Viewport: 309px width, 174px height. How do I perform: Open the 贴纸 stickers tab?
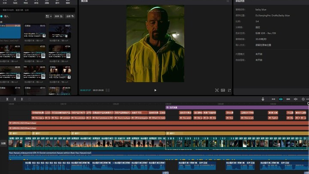point(15,2)
